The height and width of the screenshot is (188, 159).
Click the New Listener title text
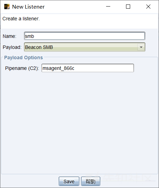[x=29, y=7]
